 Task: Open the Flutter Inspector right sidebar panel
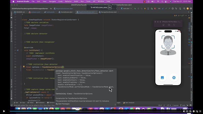pyautogui.click(x=191, y=48)
